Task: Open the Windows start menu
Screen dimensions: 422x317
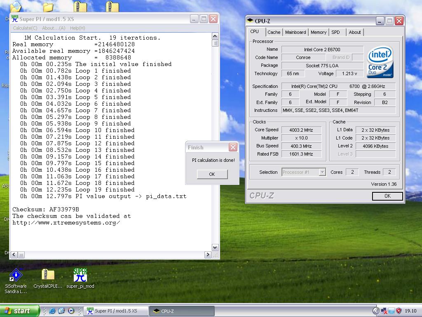Action: click(x=19, y=311)
